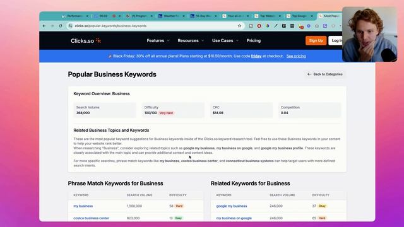Click the 'Popular Business Keywords' heading
This screenshot has height=227, width=404.
(112, 74)
